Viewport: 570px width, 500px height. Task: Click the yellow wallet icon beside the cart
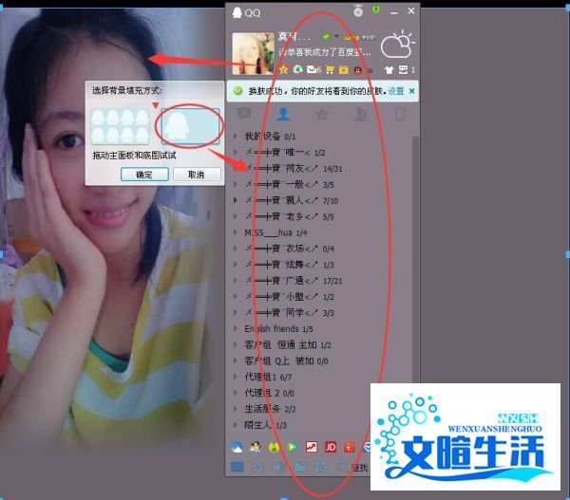(344, 69)
